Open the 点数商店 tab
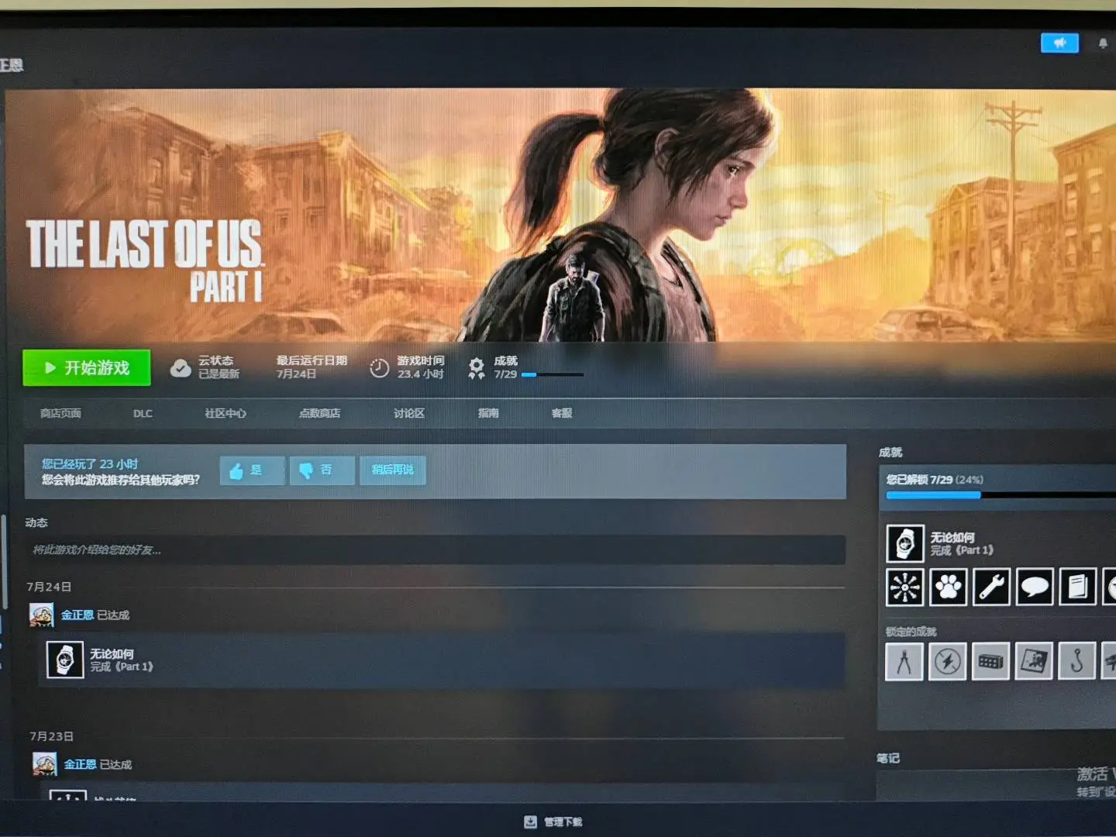Image resolution: width=1116 pixels, height=837 pixels. click(x=320, y=413)
